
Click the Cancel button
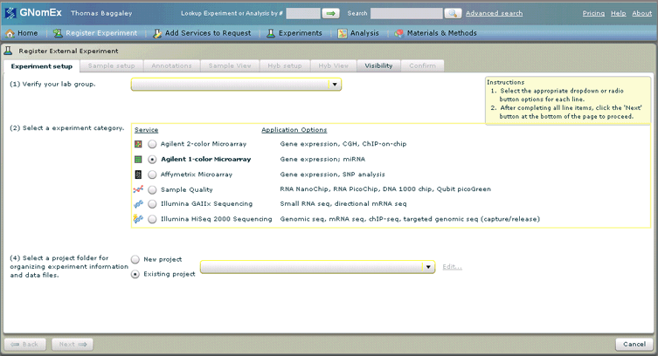pyautogui.click(x=634, y=345)
